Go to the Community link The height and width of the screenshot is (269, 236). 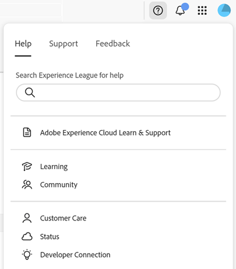59,185
